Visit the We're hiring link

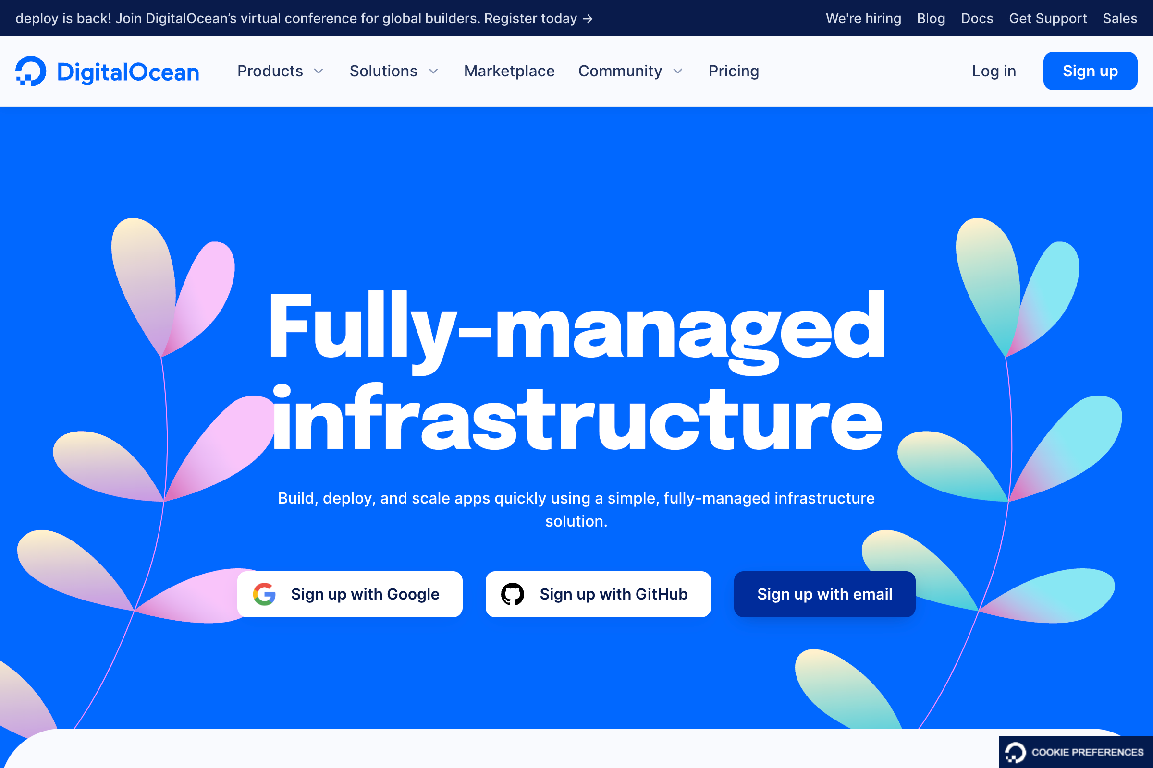863,19
